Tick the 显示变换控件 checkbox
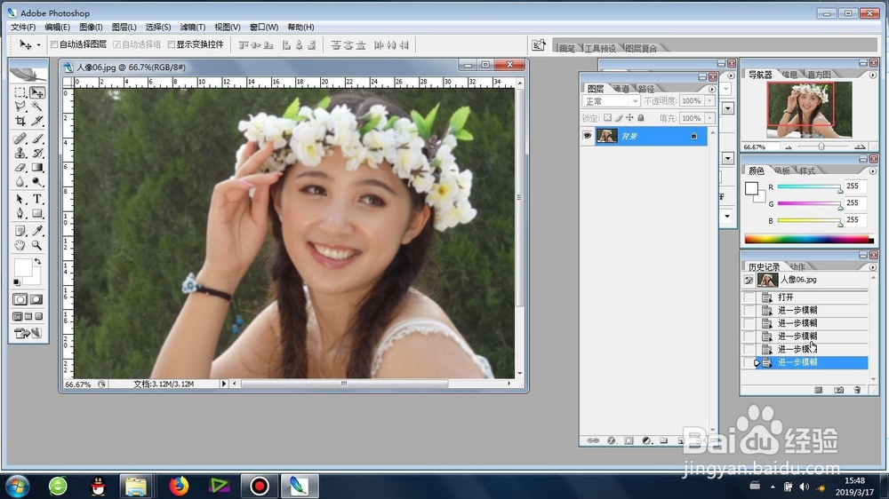This screenshot has width=889, height=499. pyautogui.click(x=172, y=44)
